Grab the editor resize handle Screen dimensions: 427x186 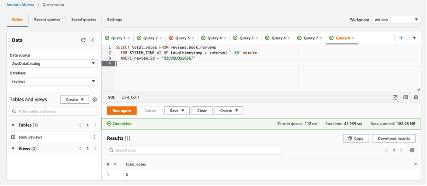[419, 89]
